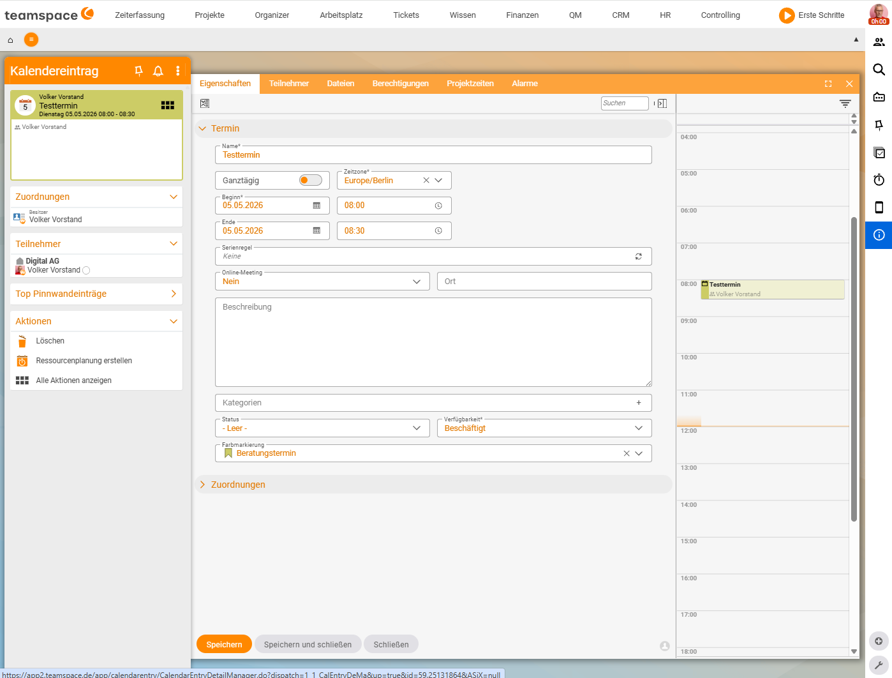Image resolution: width=892 pixels, height=678 pixels.
Task: Expand Top Pinnwandeinträge section
Action: click(x=174, y=294)
